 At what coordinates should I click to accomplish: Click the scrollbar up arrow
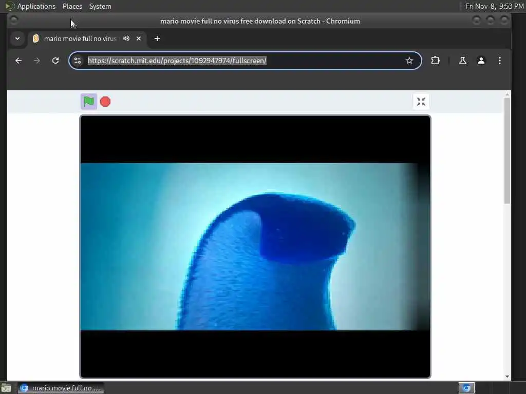pos(507,94)
